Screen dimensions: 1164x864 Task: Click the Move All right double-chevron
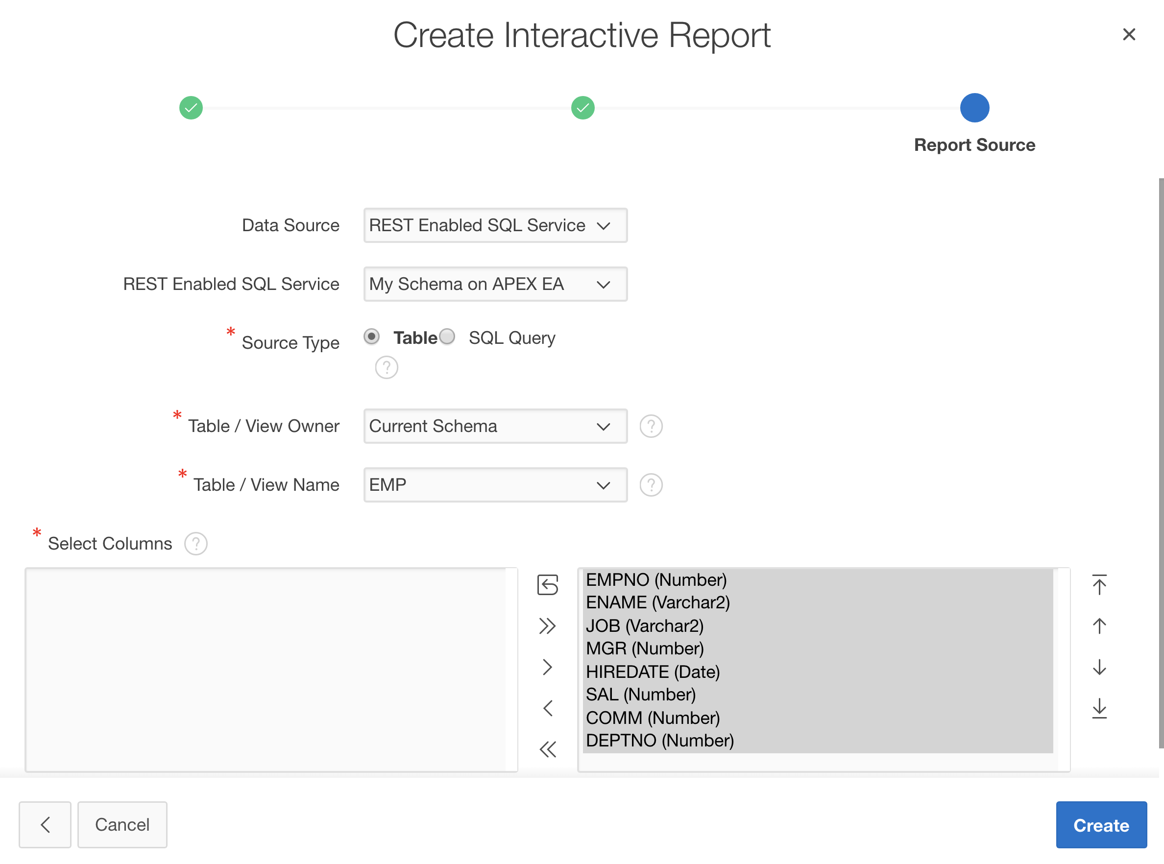tap(547, 626)
